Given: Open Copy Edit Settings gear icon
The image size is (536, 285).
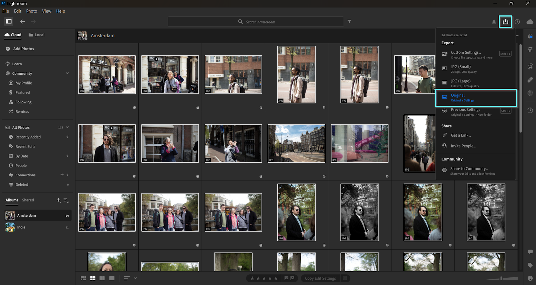Looking at the screenshot, I should click(x=345, y=278).
